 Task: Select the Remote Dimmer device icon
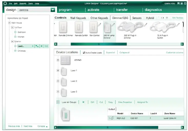[x=63, y=27]
